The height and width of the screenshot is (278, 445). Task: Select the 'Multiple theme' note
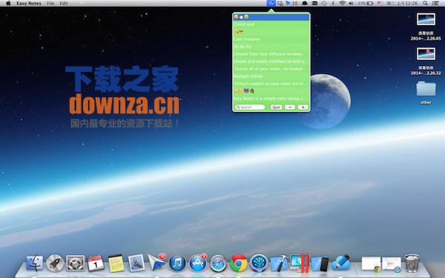pyautogui.click(x=271, y=76)
